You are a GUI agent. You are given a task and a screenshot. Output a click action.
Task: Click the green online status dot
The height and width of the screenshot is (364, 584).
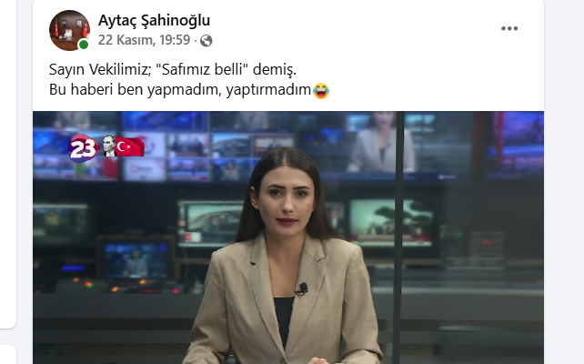pyautogui.click(x=84, y=45)
